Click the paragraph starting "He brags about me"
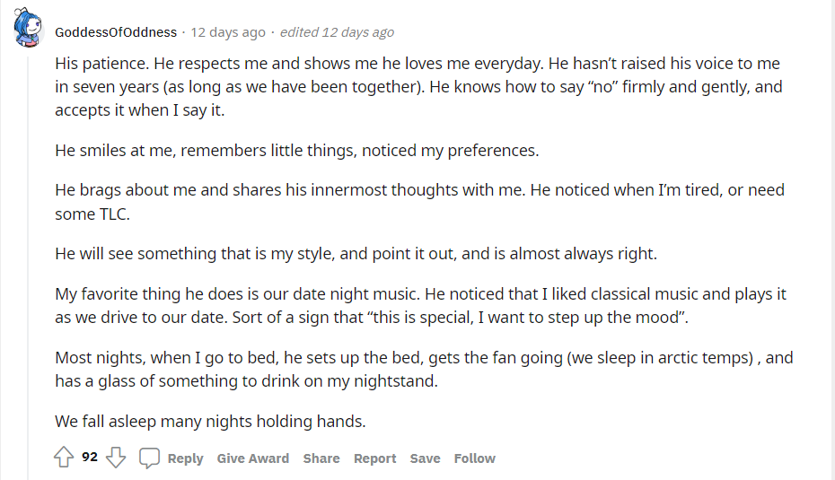 419,202
